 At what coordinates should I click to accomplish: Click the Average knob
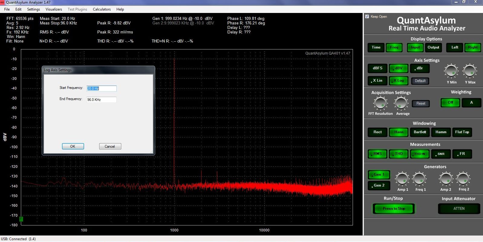[x=401, y=103]
